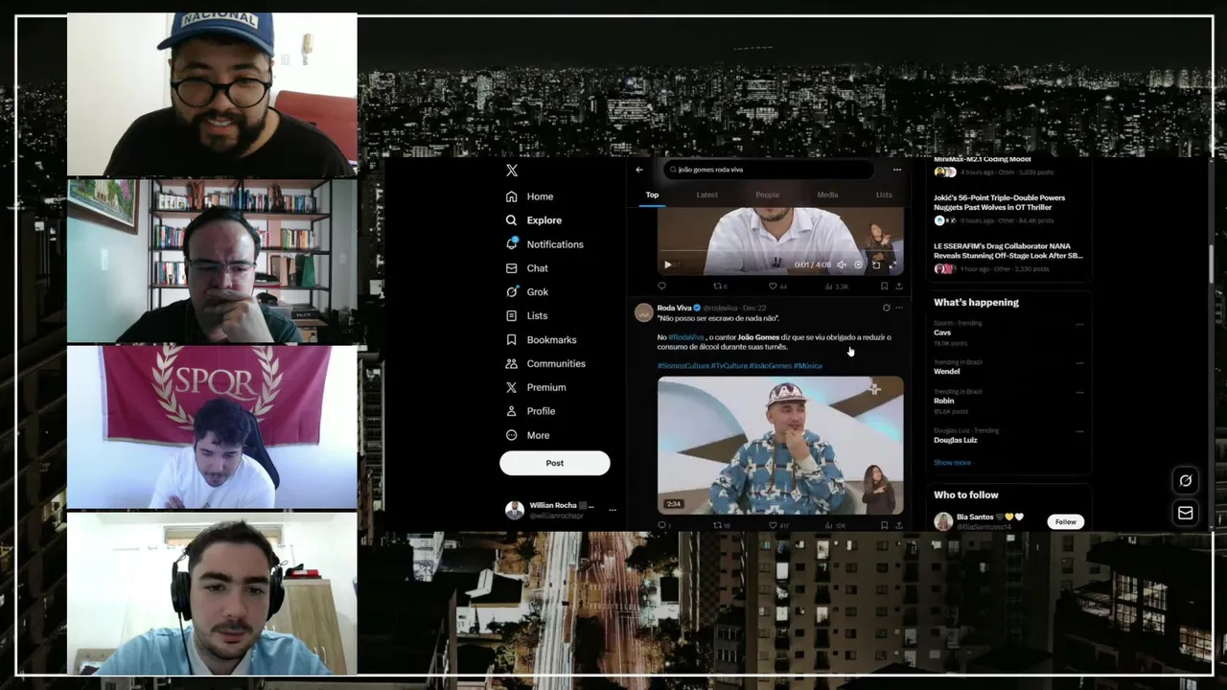
Task: Like the Roda Viva post with 417 likes
Action: point(778,525)
